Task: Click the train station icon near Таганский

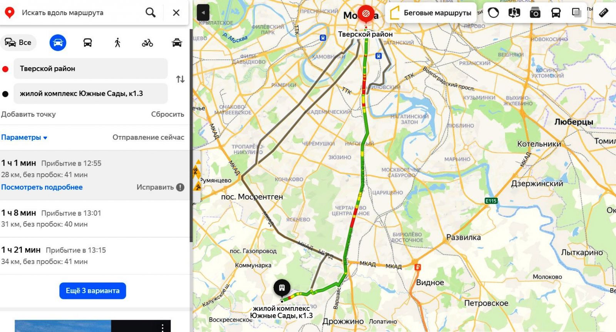Action: tap(378, 56)
